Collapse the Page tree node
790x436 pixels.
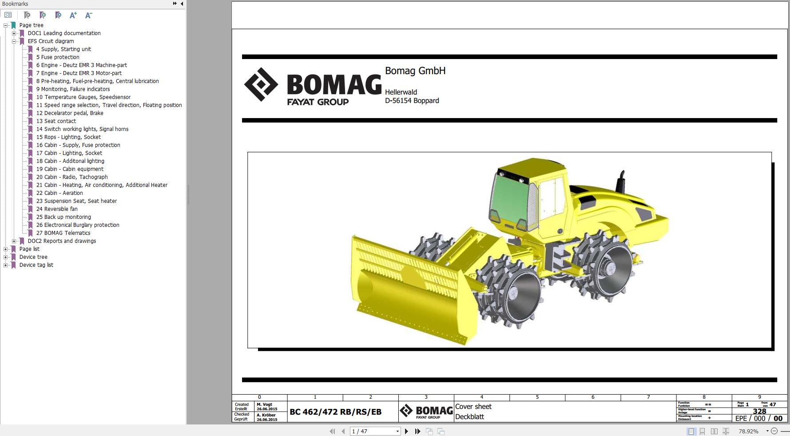(5, 25)
